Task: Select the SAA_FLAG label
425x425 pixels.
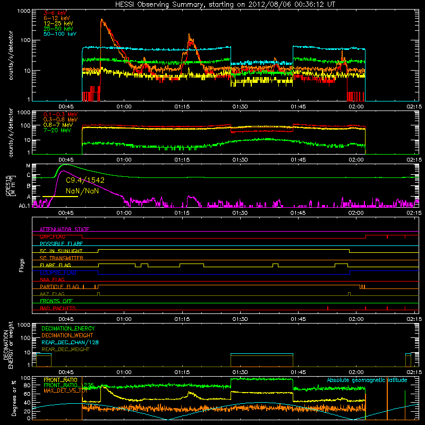Action: tap(52, 279)
